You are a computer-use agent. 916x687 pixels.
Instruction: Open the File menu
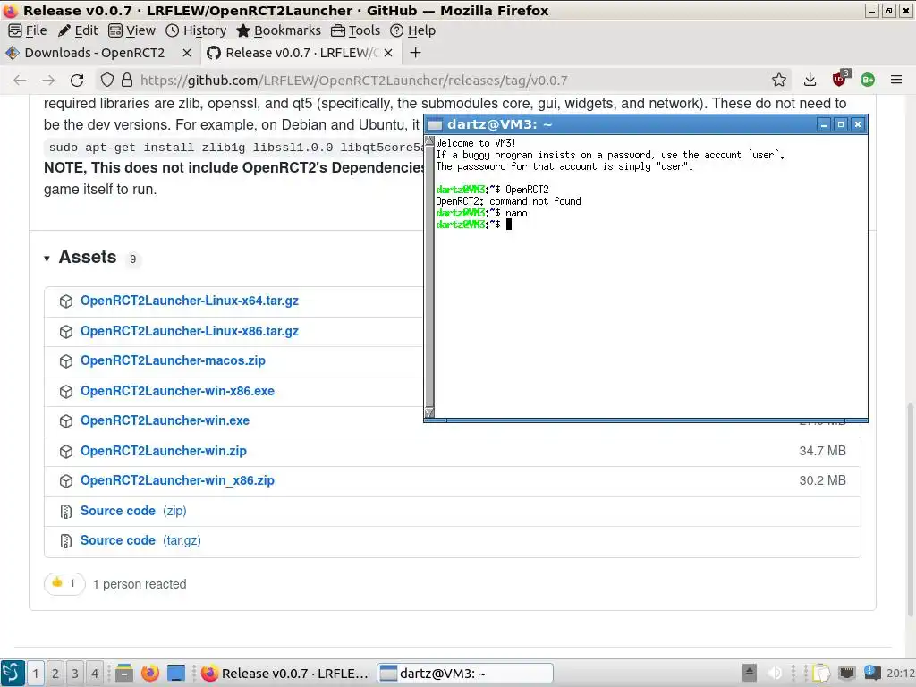click(x=28, y=30)
